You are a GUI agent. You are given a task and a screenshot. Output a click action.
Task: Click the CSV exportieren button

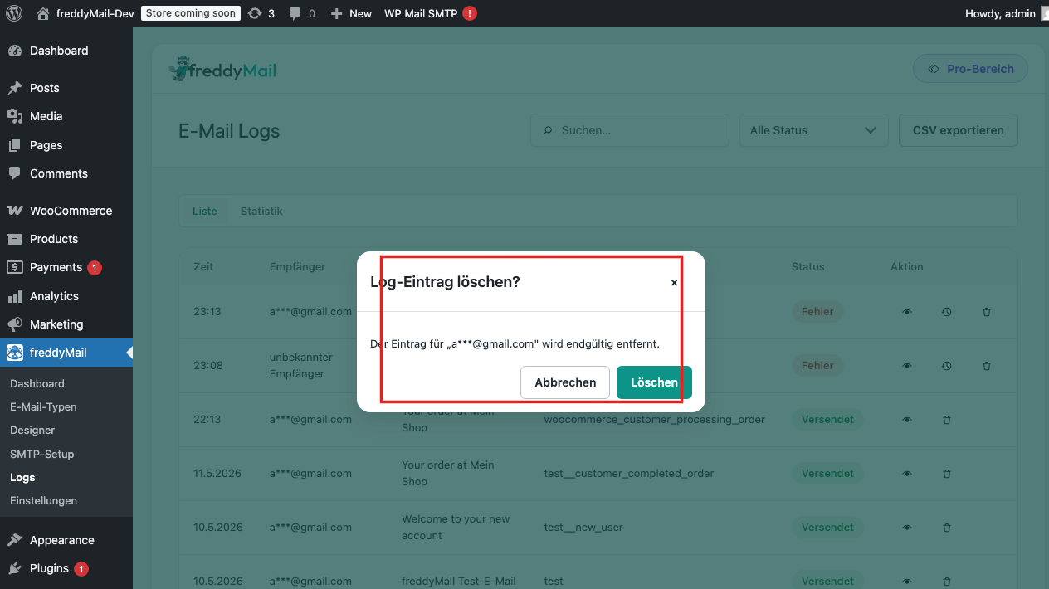point(959,130)
